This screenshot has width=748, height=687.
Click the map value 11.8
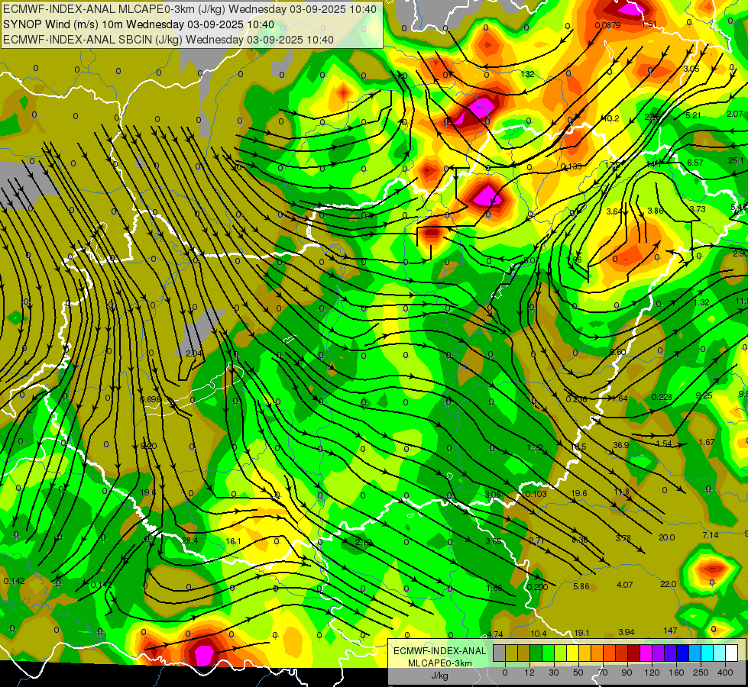pos(622,492)
